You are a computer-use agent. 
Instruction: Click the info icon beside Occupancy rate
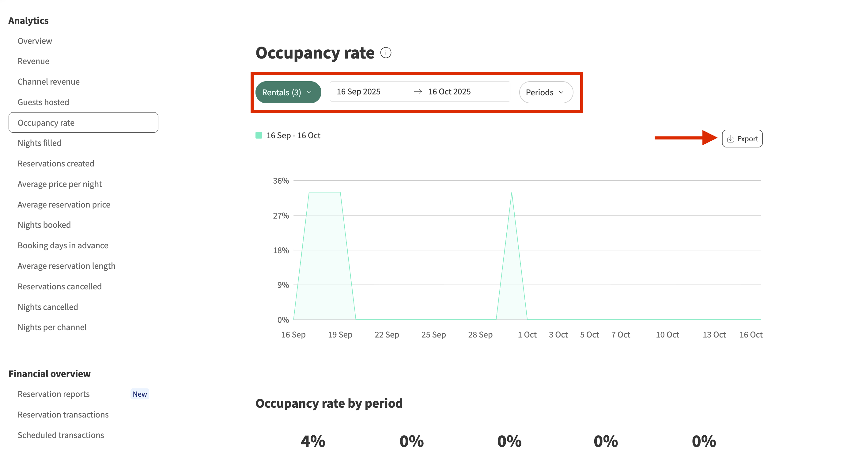tap(386, 53)
